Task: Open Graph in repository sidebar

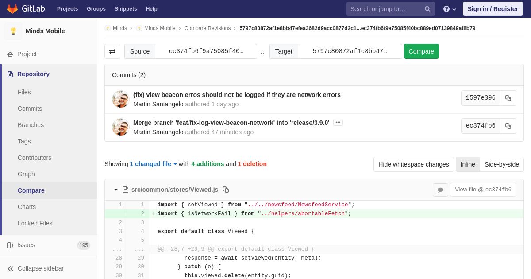Action: click(26, 174)
